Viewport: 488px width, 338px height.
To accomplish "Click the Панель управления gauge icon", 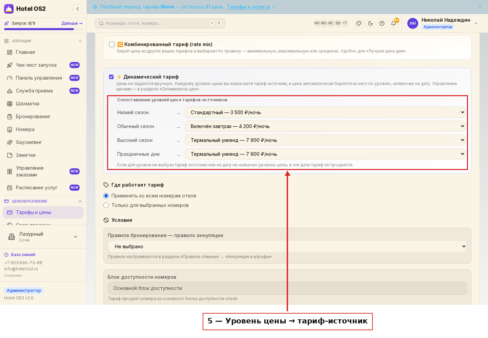I will (9, 78).
